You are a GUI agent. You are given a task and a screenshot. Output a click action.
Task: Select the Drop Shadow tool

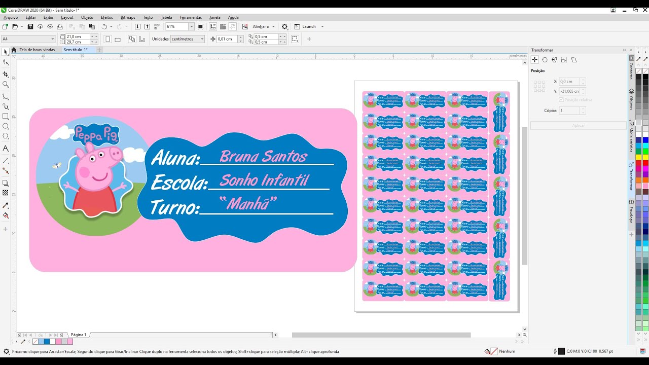pos(6,183)
